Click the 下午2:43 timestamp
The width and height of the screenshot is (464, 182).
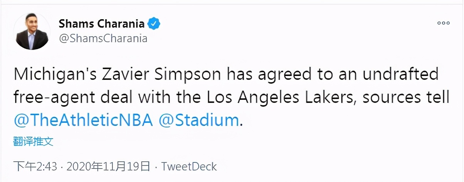tap(35, 167)
